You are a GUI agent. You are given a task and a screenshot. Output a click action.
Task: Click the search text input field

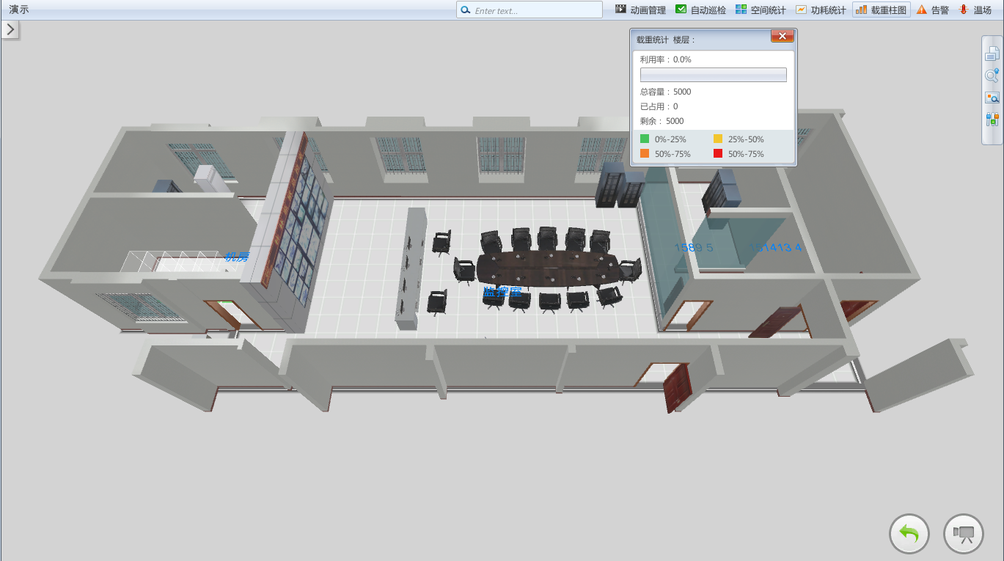(x=535, y=10)
